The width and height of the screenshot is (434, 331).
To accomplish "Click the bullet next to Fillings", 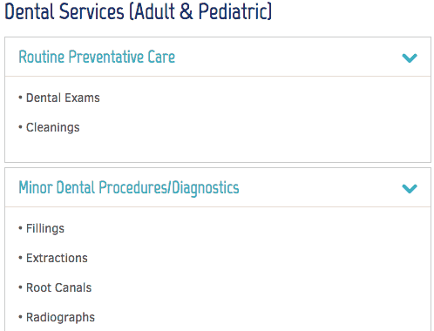I will (20, 228).
